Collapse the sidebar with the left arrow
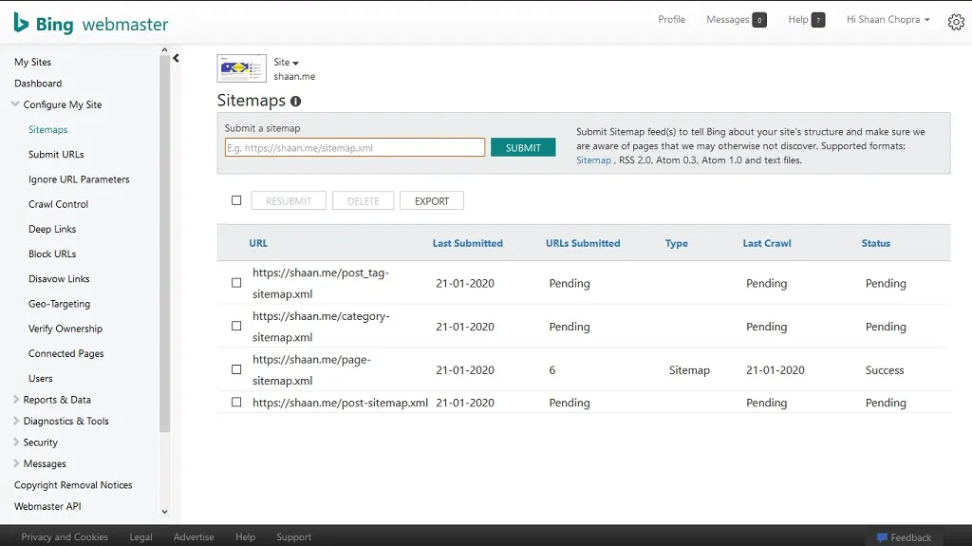Image resolution: width=972 pixels, height=546 pixels. tap(176, 58)
